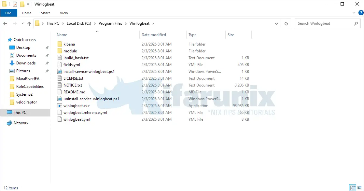Click the NOTICE.txt document icon
364x191 pixels.
60,85
